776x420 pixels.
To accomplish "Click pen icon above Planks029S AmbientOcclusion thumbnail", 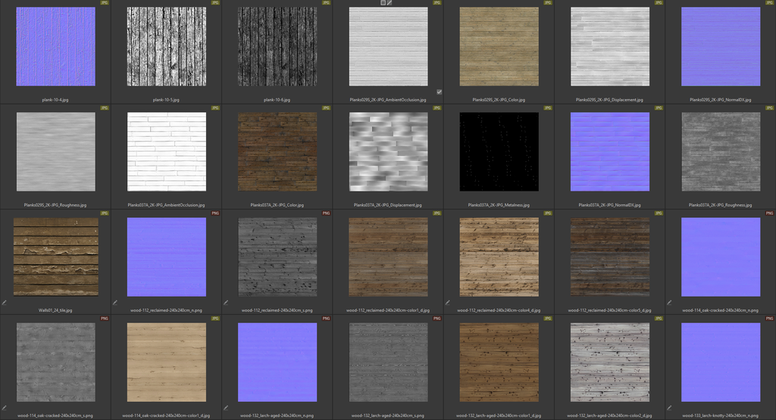I will coord(390,3).
